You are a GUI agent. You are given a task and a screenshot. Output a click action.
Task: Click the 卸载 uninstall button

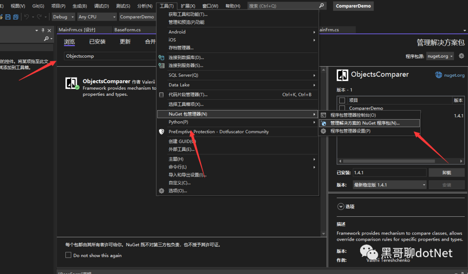pyautogui.click(x=446, y=173)
